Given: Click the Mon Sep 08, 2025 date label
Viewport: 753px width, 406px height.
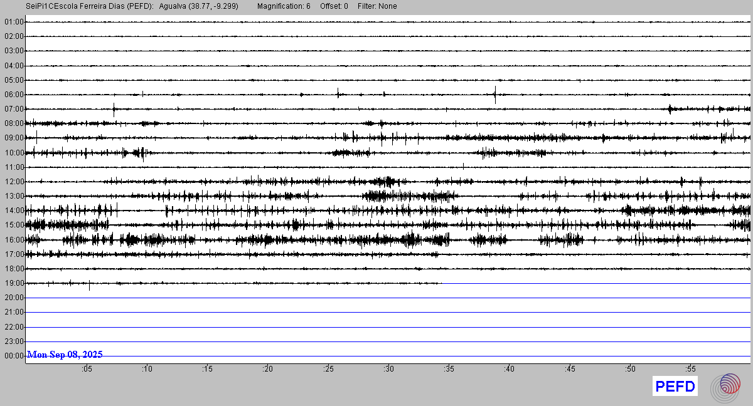Looking at the screenshot, I should point(65,355).
